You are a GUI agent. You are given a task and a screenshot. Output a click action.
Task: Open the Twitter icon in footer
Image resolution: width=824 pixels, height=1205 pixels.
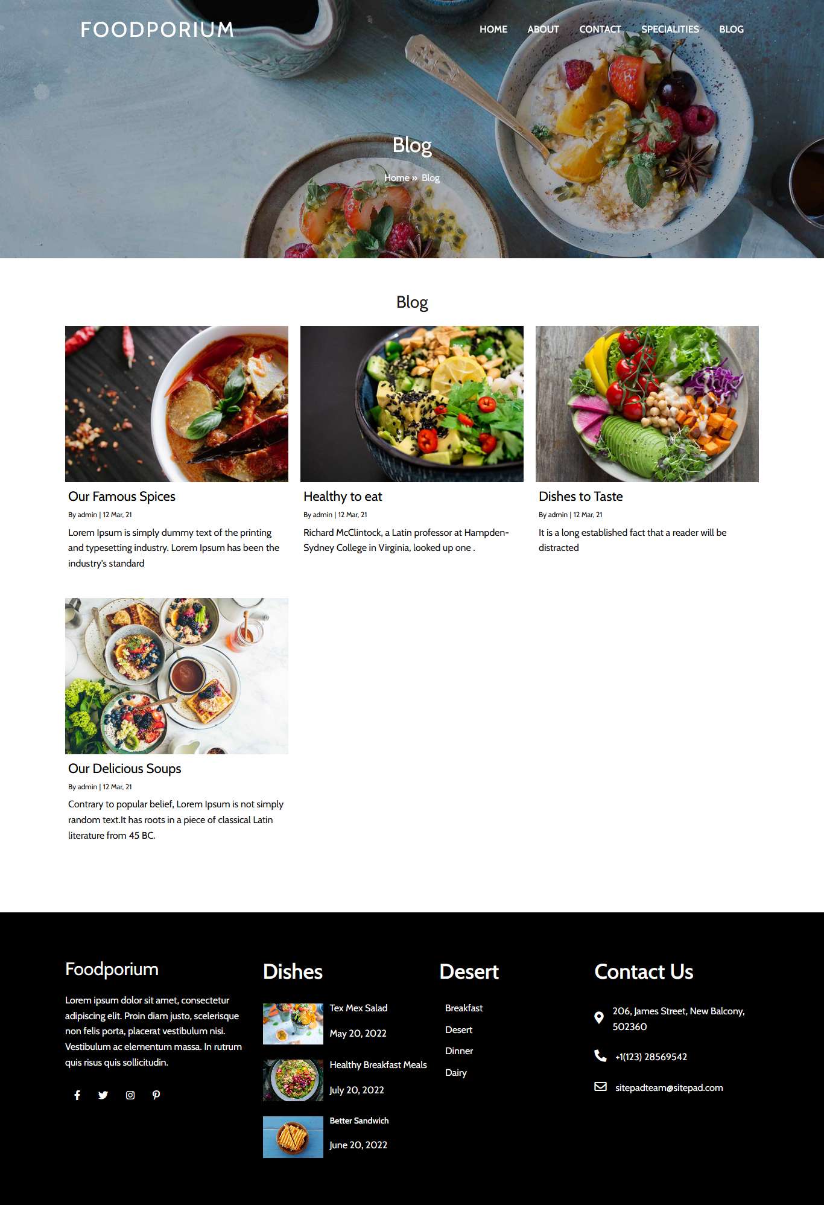(103, 1095)
